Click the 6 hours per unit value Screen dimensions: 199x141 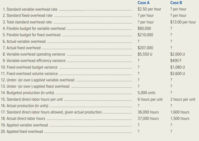tap(150, 99)
